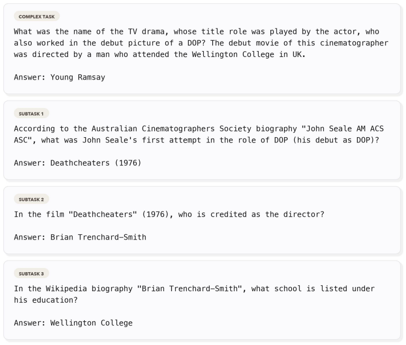
Task: Click the SUBTASK 1 badge
Action: click(31, 114)
